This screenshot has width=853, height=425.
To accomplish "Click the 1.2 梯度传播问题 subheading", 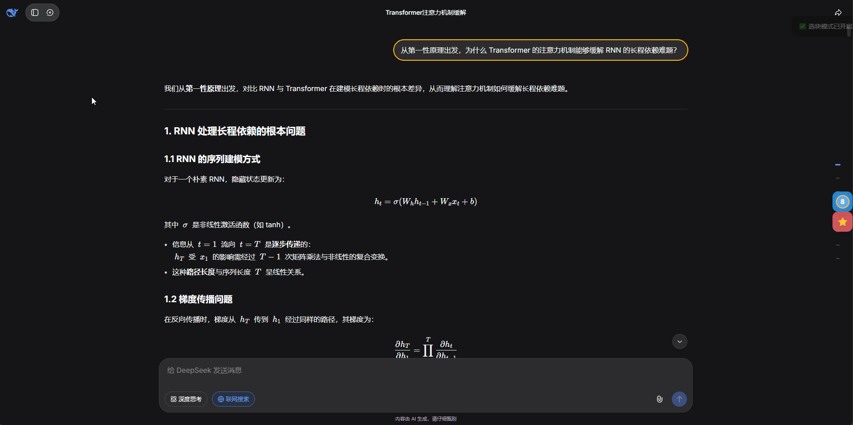I will [x=198, y=299].
